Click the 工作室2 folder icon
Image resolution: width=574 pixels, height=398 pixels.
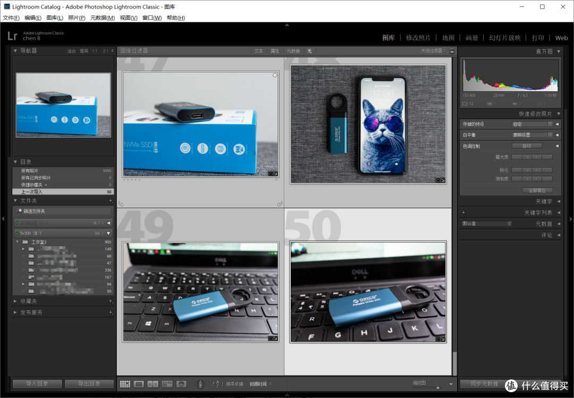[x=26, y=242]
